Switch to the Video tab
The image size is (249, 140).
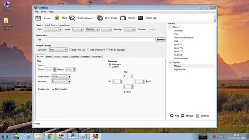(57, 56)
